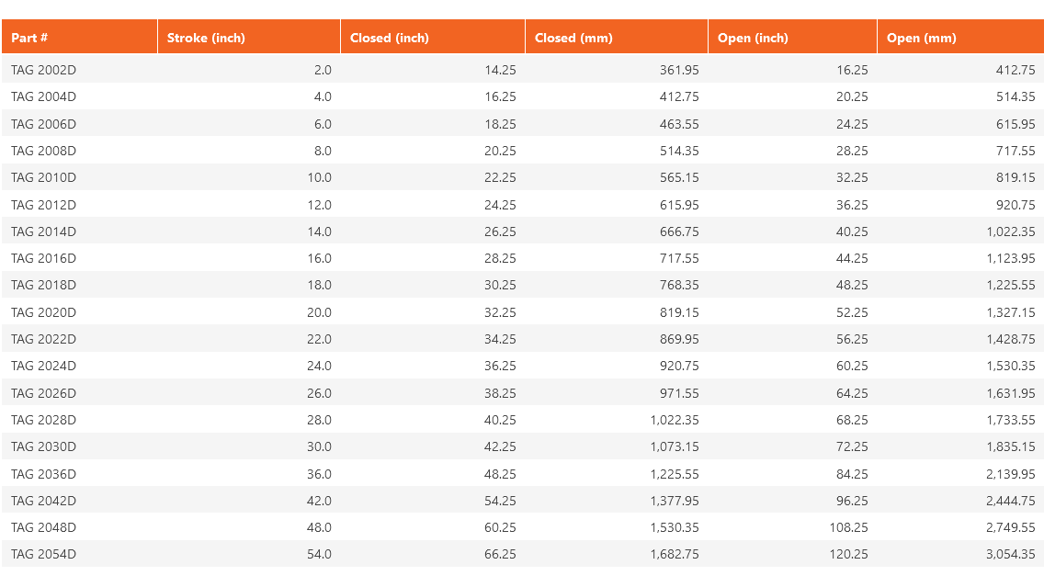This screenshot has width=1044, height=576.
Task: Select the TAG 2020D part cell
Action: click(x=43, y=312)
